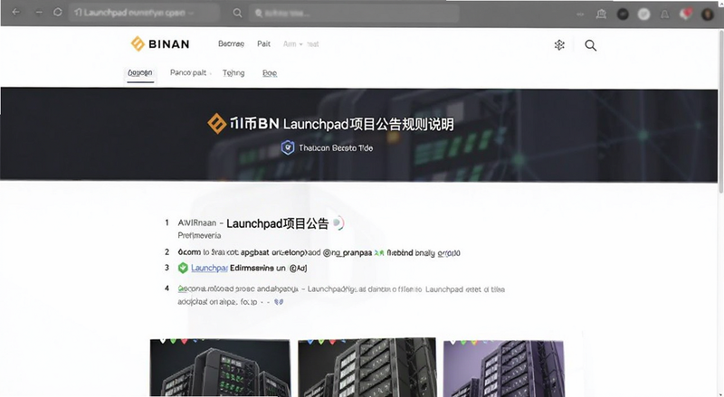Open the blue Launchpar link in item 3
724x397 pixels.
click(x=209, y=268)
